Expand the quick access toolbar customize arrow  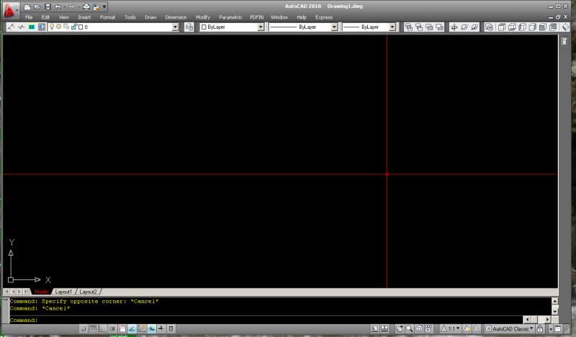tap(104, 6)
